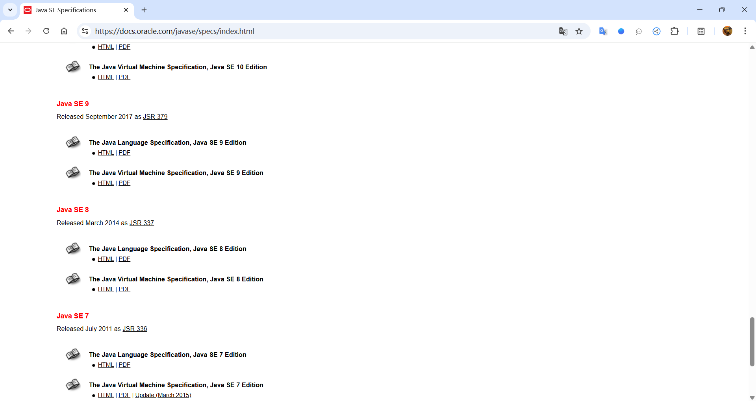Open HTML of JVM Specification SE 9
Image resolution: width=756 pixels, height=401 pixels.
click(x=106, y=183)
